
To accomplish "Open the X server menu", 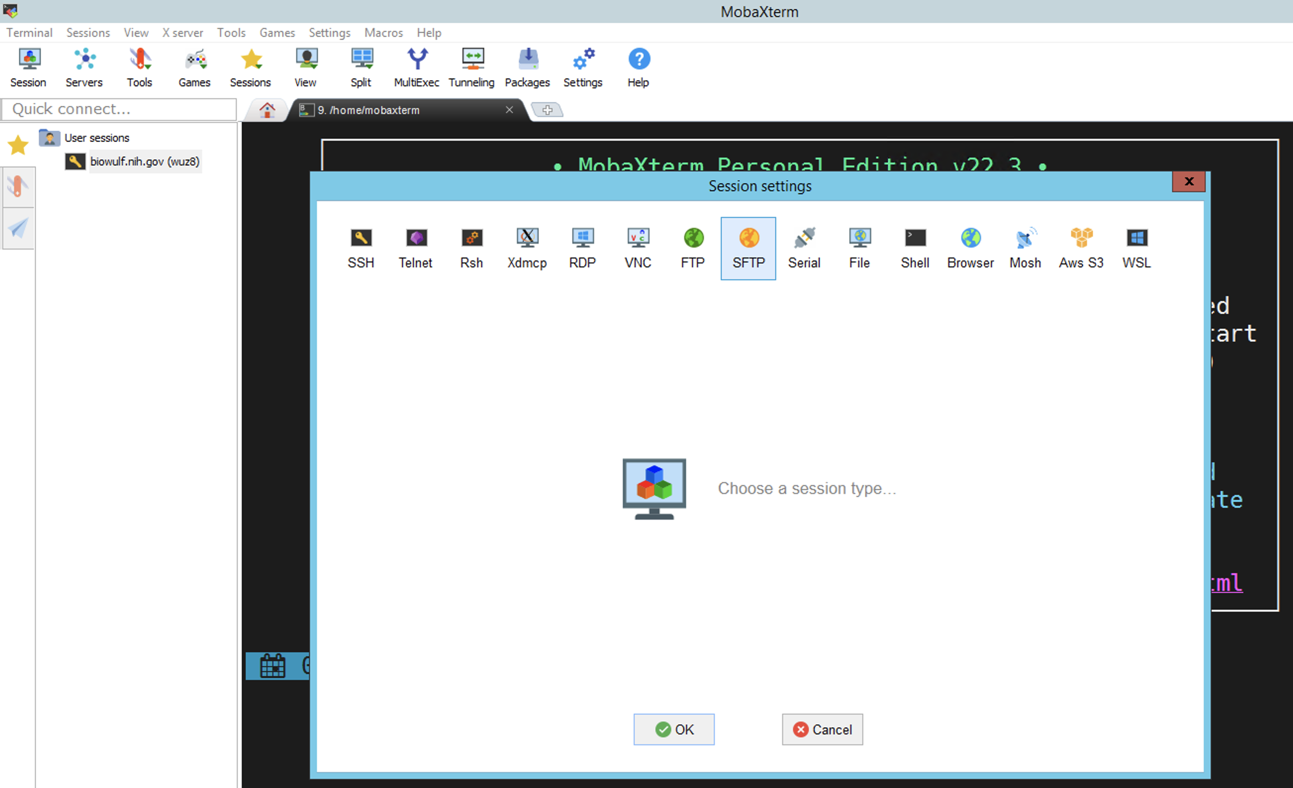I will 182,33.
